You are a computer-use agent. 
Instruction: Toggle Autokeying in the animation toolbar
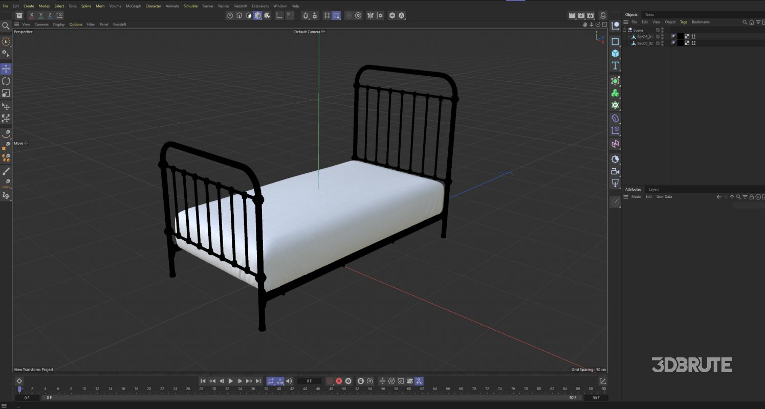(338, 381)
